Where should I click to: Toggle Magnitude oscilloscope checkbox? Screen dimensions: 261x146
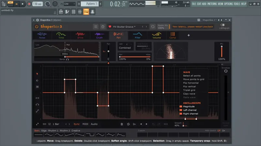181,106
